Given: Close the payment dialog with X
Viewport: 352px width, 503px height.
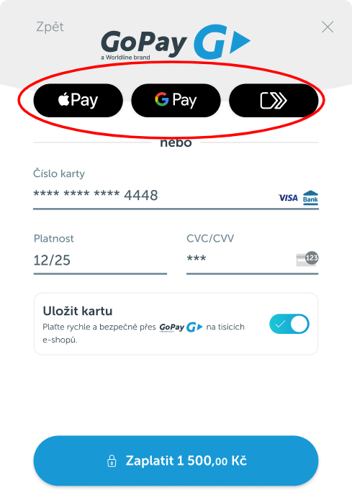Looking at the screenshot, I should (x=328, y=27).
